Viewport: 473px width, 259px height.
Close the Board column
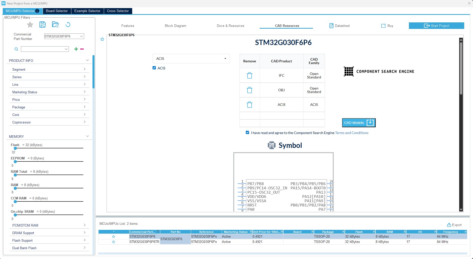coord(312,232)
